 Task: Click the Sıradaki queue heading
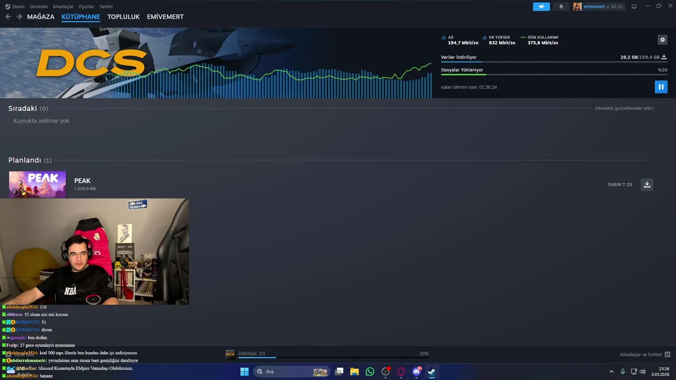23,108
